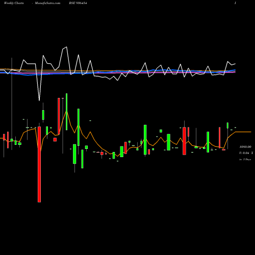Image resolution: width=255 pixels, height=255 pixels.
Task: Click the tallest red candlestick that drops lowest
Action: 39,164
